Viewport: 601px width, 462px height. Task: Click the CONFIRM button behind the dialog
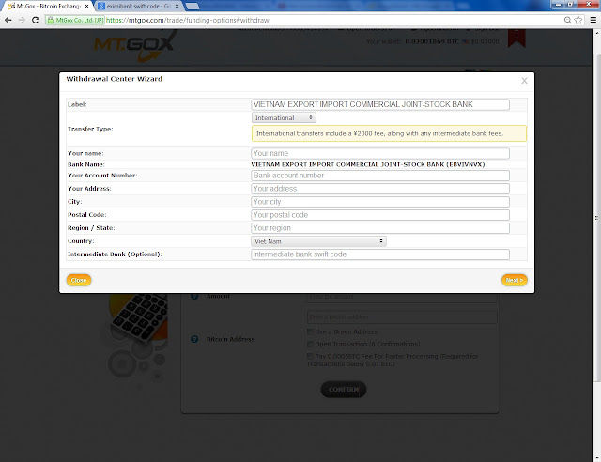pos(344,390)
